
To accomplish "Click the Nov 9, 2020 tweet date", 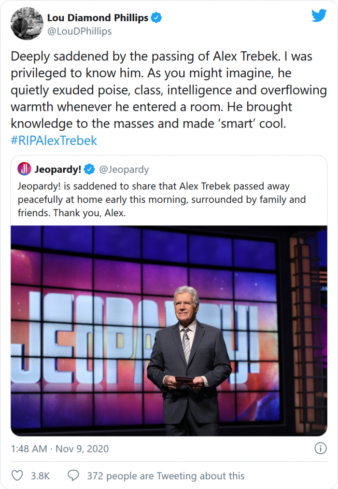I will click(x=82, y=448).
